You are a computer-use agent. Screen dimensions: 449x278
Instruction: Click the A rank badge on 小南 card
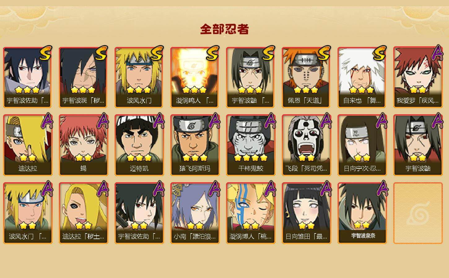tap(214, 189)
